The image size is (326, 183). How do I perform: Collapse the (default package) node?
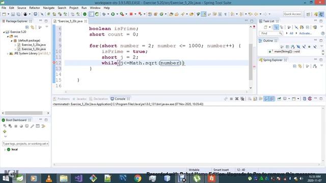point(12,41)
